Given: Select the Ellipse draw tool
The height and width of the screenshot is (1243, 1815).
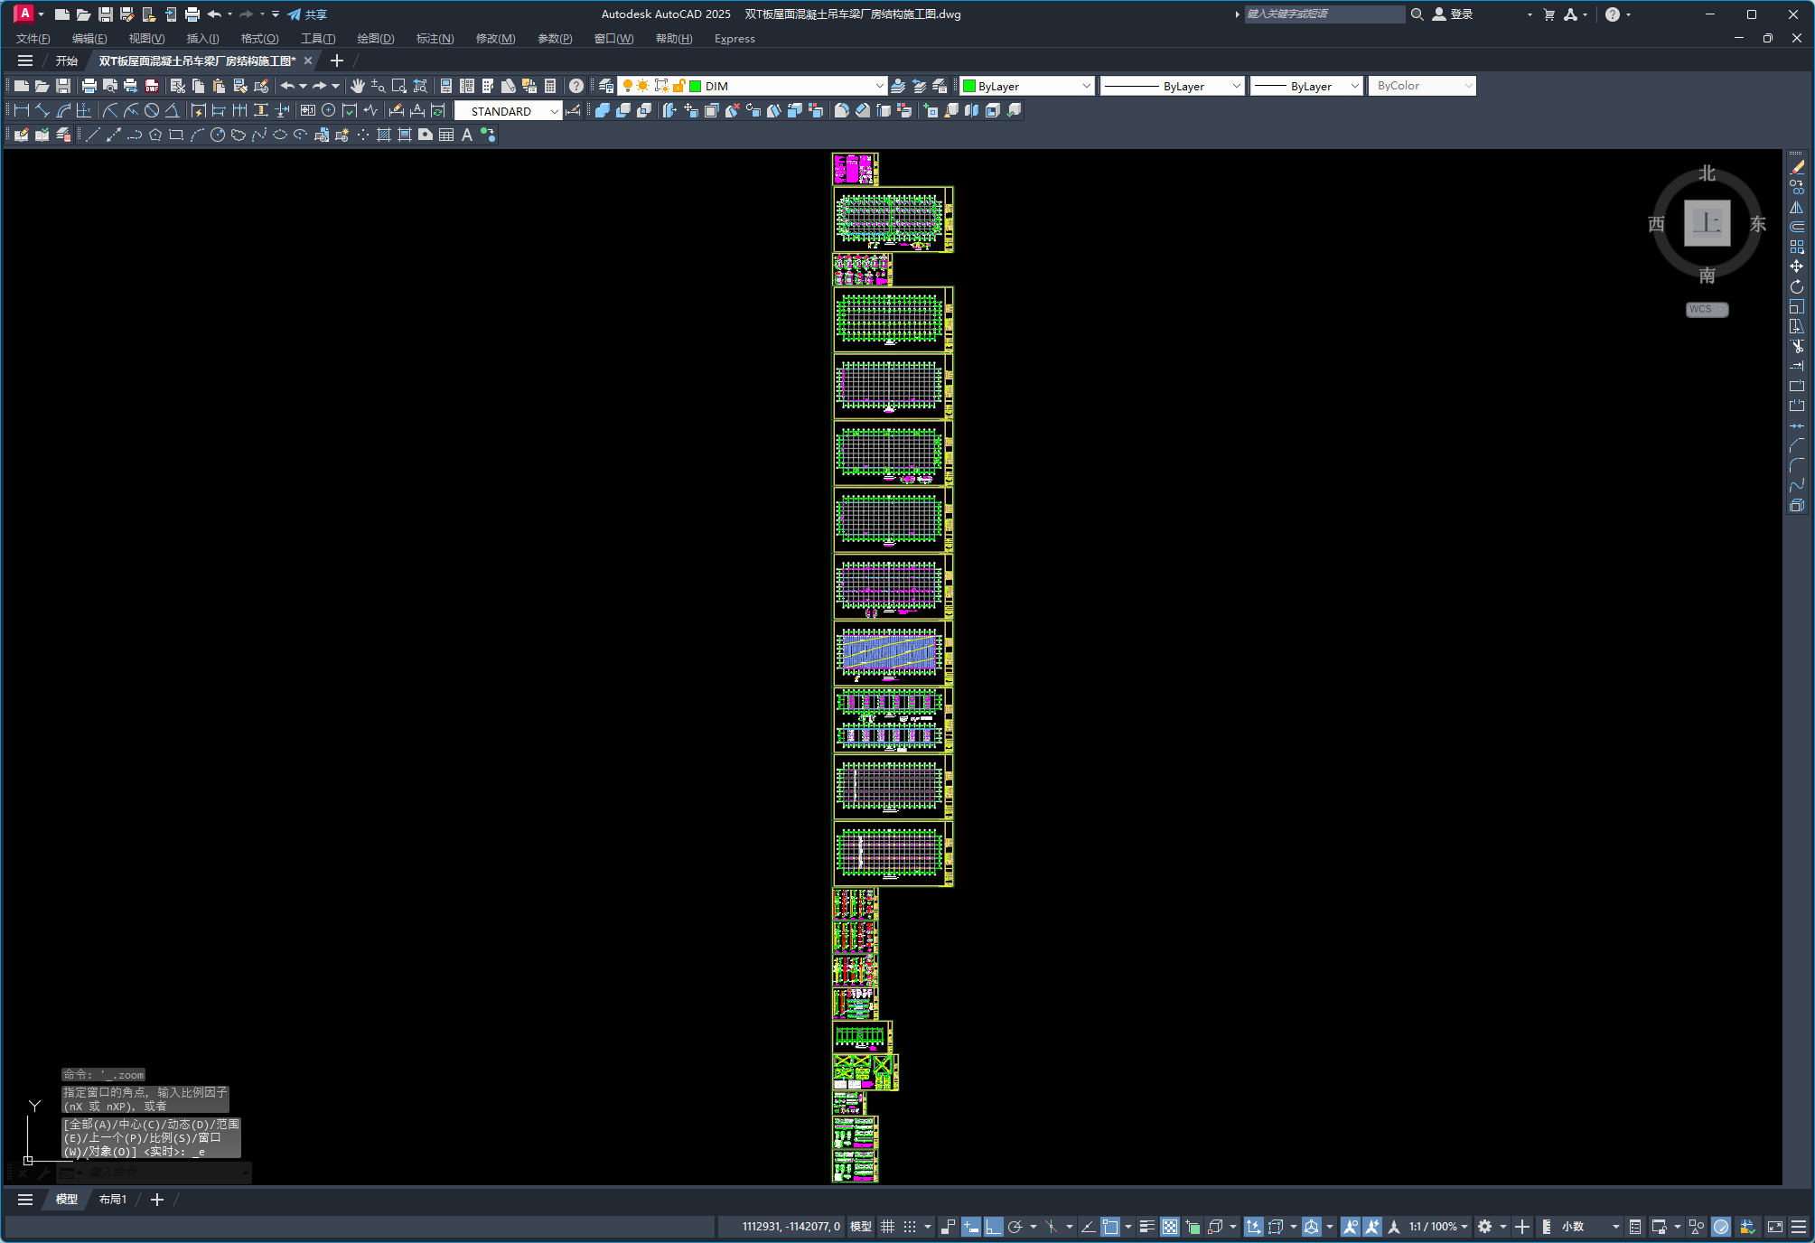Looking at the screenshot, I should click(x=280, y=135).
